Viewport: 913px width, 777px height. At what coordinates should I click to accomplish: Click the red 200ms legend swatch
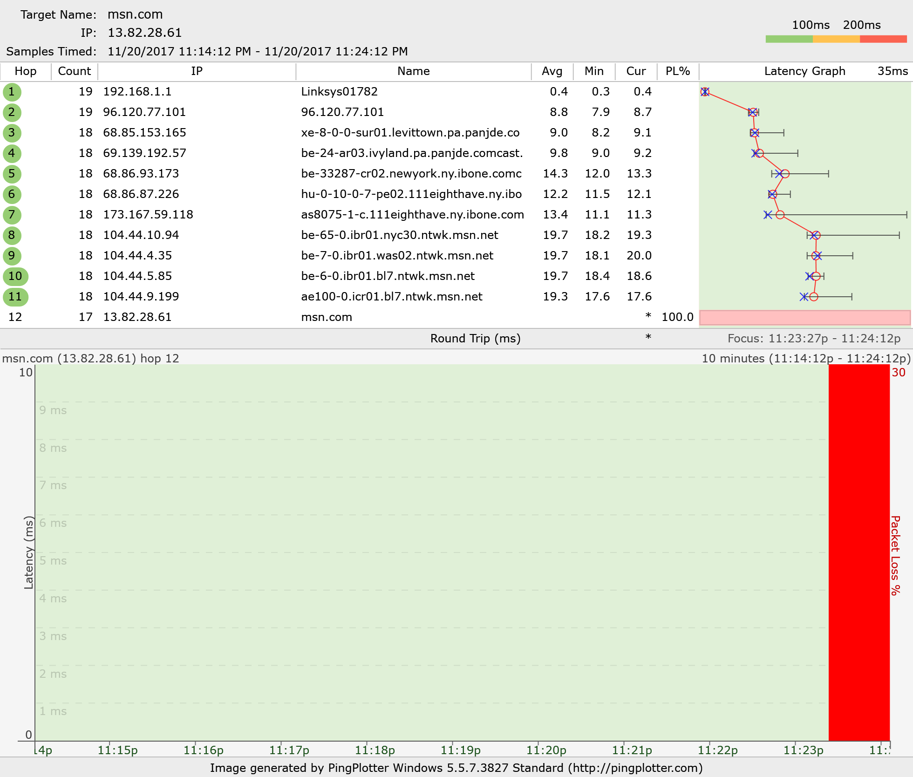click(x=883, y=39)
